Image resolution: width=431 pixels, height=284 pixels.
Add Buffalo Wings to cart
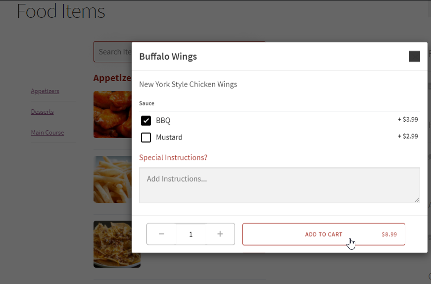(324, 234)
